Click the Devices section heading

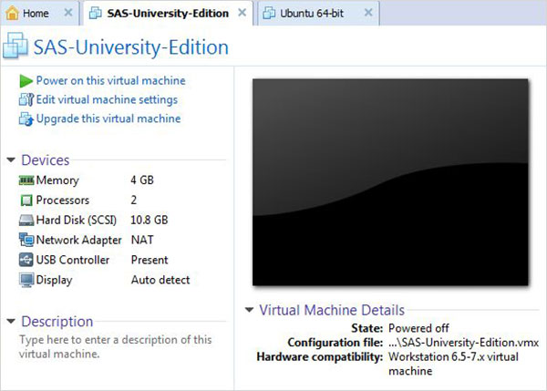point(46,160)
